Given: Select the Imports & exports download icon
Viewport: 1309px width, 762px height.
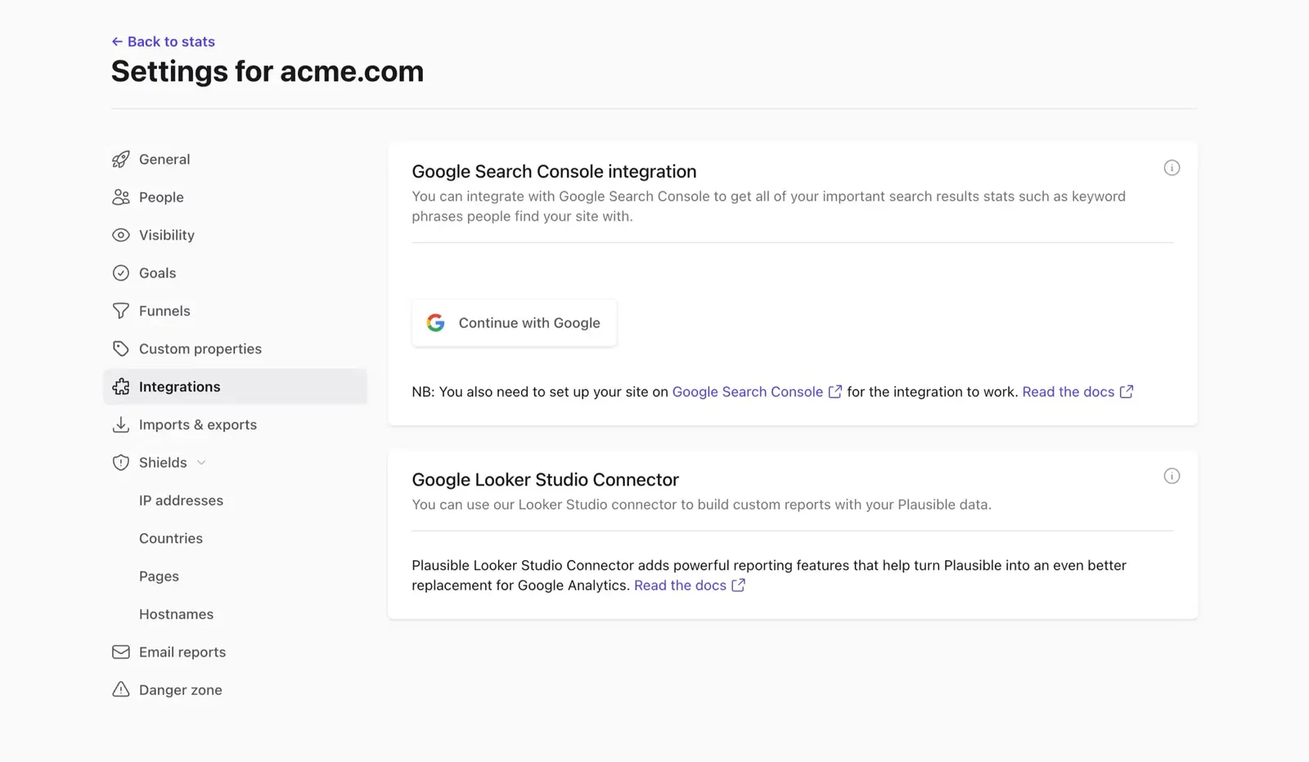Looking at the screenshot, I should [120, 424].
